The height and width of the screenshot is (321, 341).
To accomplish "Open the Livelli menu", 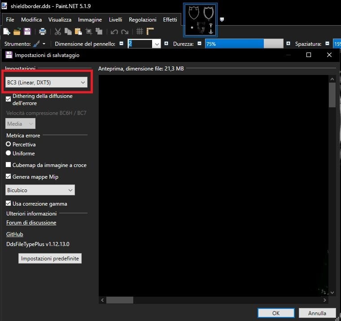I will point(115,20).
